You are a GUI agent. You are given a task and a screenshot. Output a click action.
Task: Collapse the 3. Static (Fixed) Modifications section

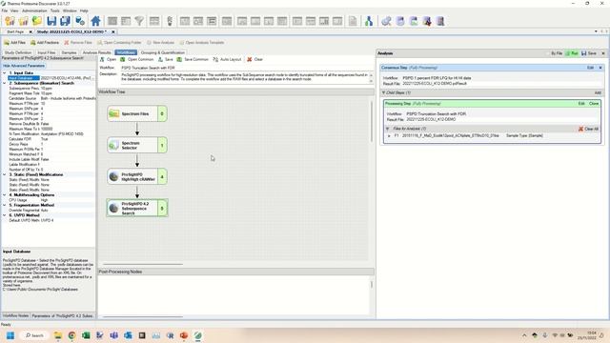(5, 174)
